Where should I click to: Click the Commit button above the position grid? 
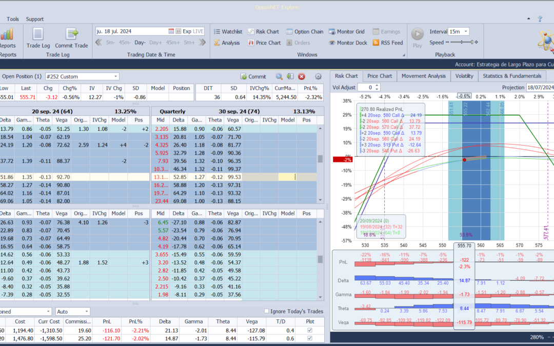click(253, 76)
